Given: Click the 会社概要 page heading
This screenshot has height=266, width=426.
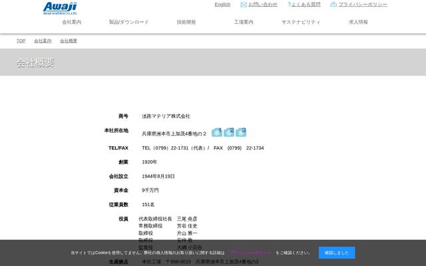Looking at the screenshot, I should tap(35, 63).
